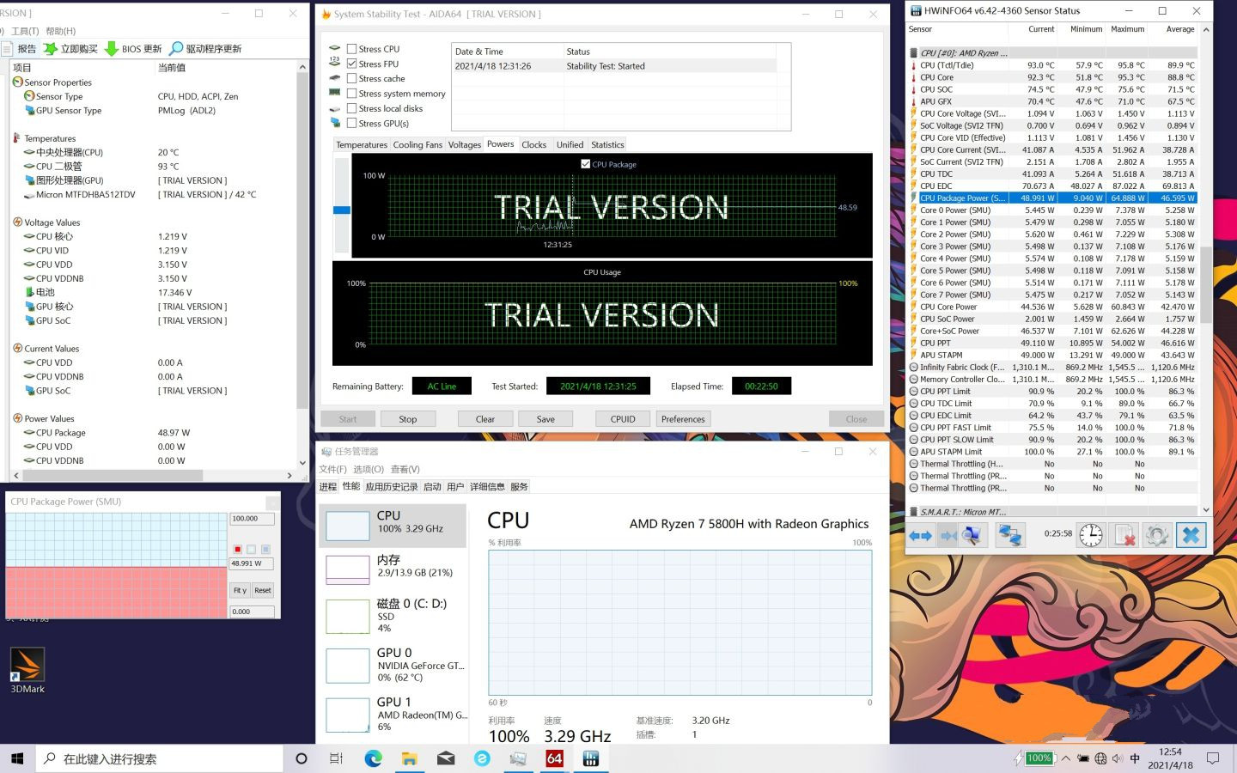Image resolution: width=1237 pixels, height=773 pixels.
Task: Enable Stress local disks checkbox
Action: 351,108
